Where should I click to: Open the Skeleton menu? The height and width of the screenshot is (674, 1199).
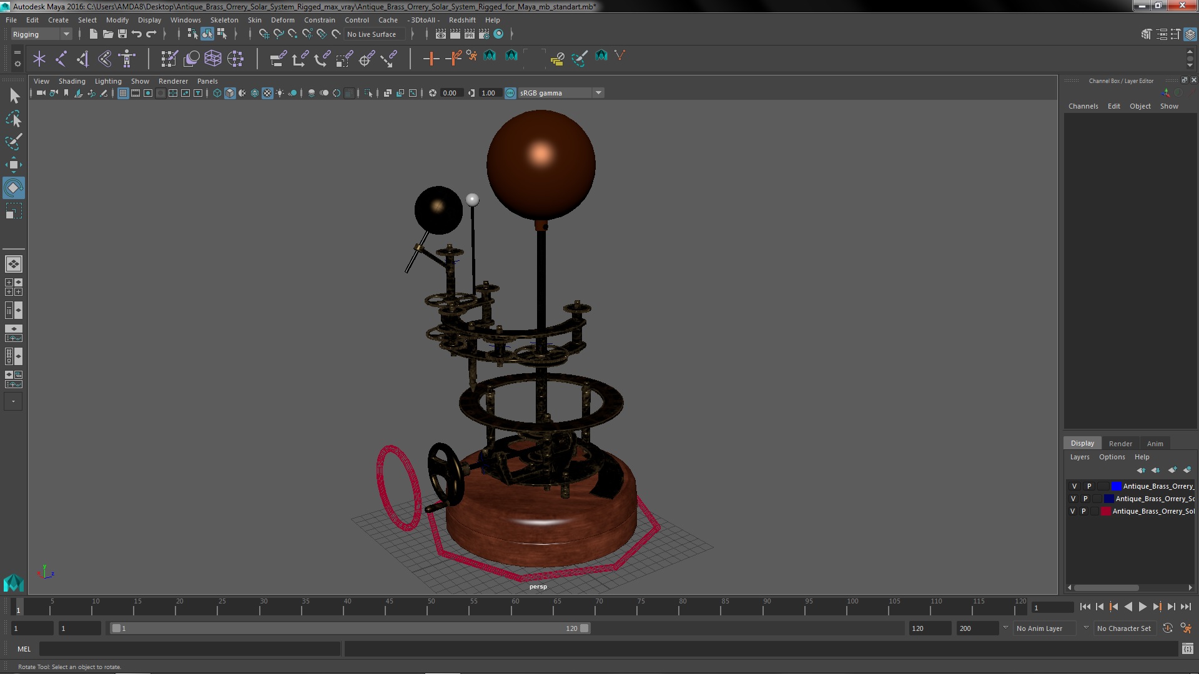coord(224,20)
